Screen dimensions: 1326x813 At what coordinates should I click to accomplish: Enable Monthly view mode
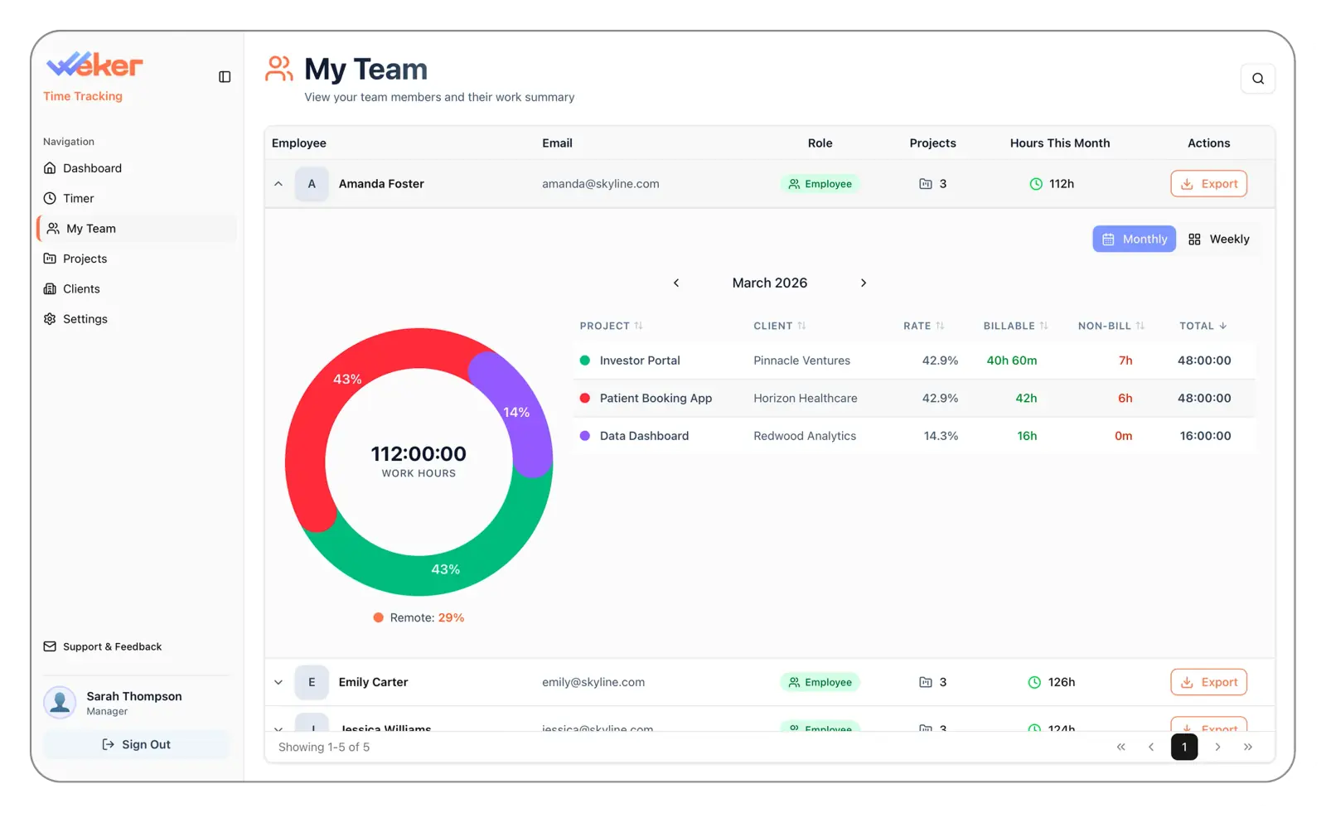tap(1134, 239)
